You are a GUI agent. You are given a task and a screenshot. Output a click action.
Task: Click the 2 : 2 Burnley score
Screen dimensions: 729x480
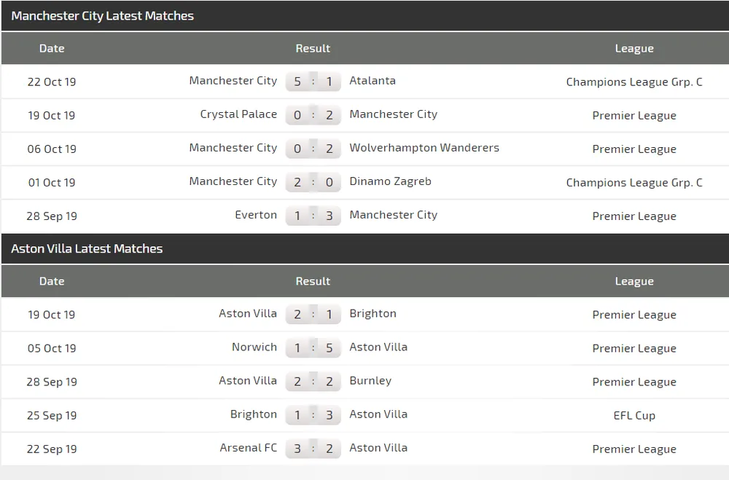coord(313,382)
